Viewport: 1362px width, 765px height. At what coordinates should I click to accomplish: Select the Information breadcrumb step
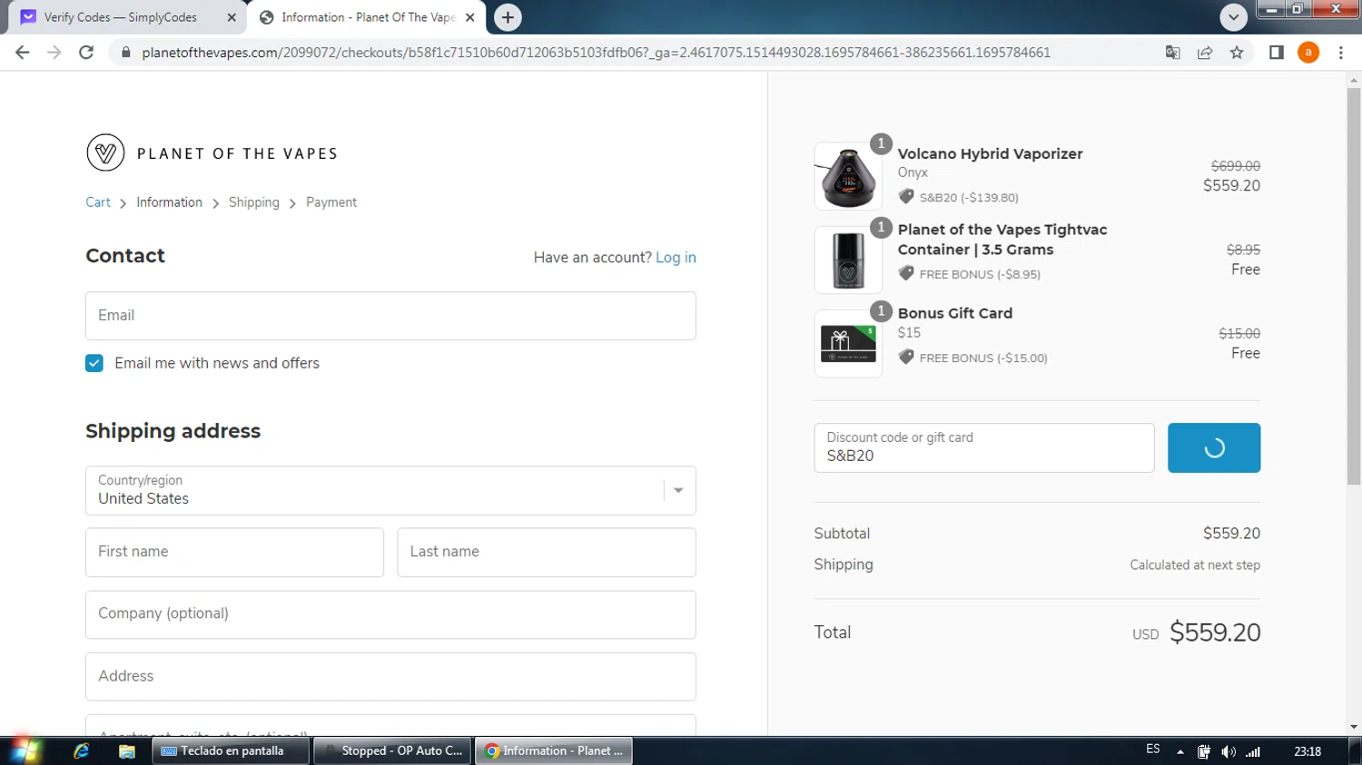click(x=169, y=202)
